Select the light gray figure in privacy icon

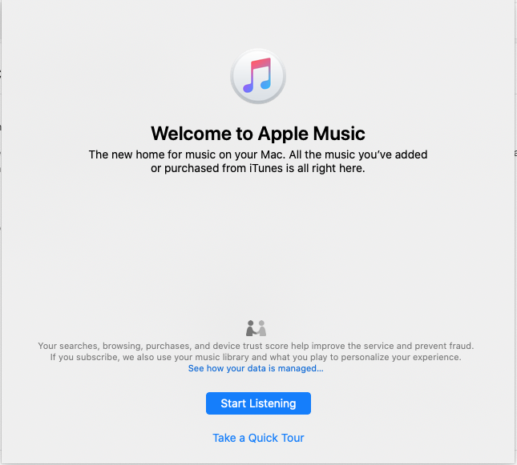[x=262, y=328]
